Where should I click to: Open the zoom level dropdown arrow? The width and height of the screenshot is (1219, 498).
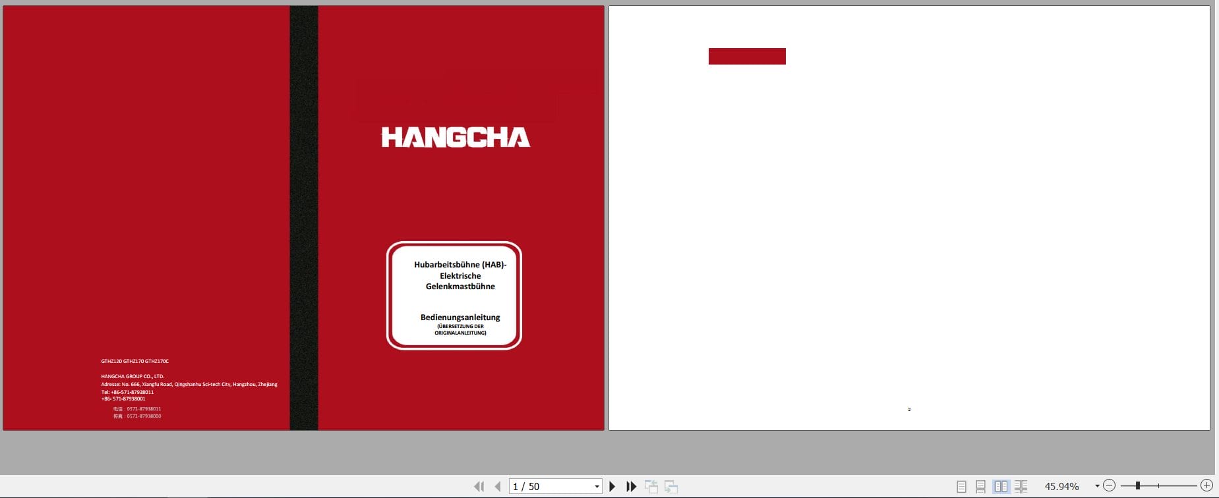[1097, 486]
